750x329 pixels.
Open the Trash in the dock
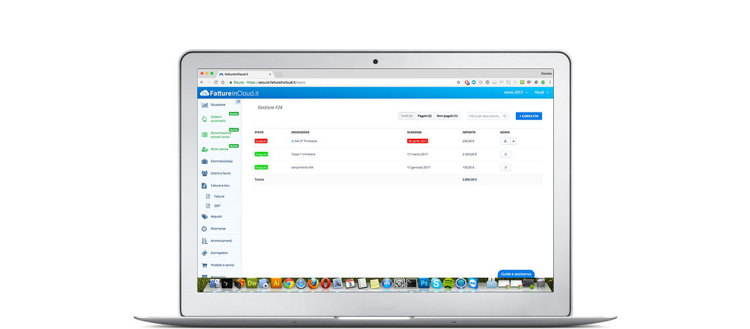coord(541,284)
